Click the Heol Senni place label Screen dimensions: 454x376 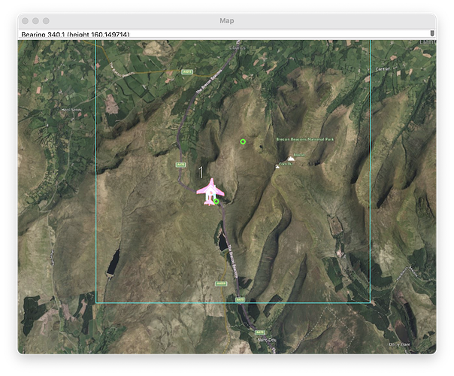click(x=71, y=110)
